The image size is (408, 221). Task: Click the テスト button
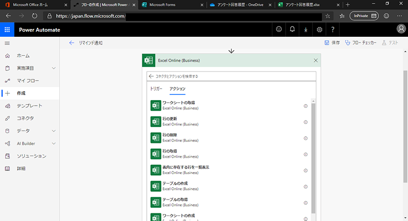[x=390, y=43]
